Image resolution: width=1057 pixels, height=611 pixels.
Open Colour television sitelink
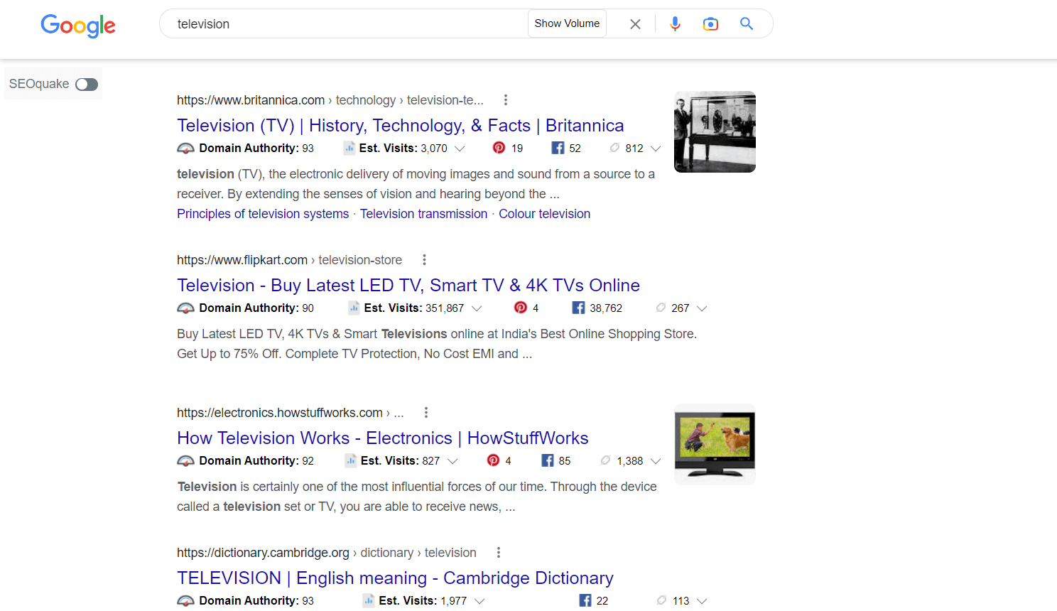(544, 214)
